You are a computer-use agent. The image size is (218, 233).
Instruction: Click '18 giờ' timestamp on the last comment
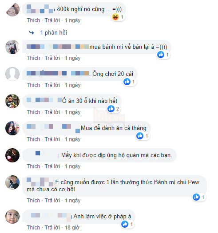(x=72, y=228)
